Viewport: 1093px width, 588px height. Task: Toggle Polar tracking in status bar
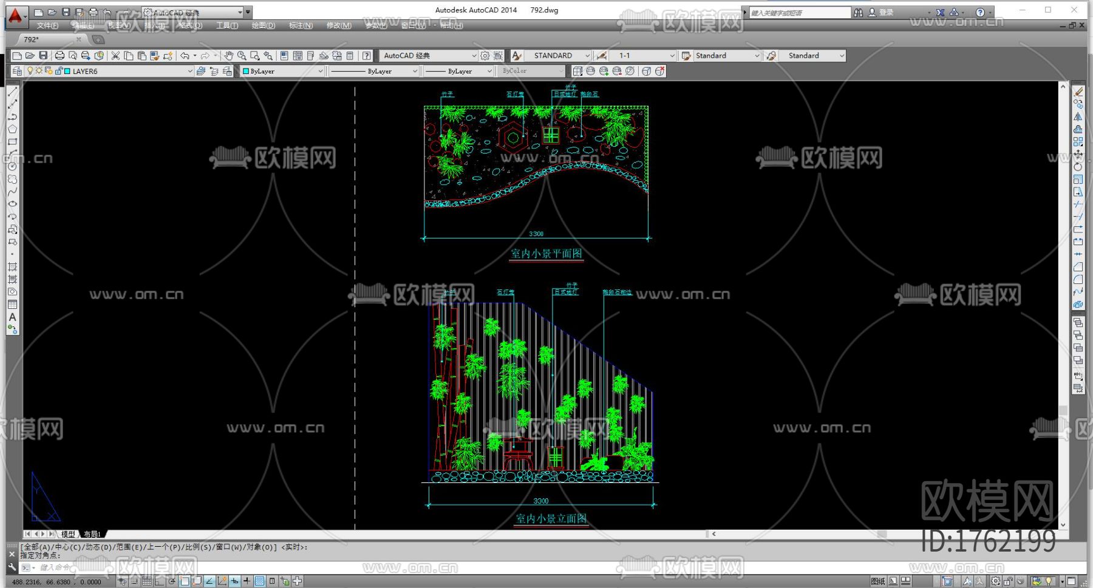pos(172,581)
